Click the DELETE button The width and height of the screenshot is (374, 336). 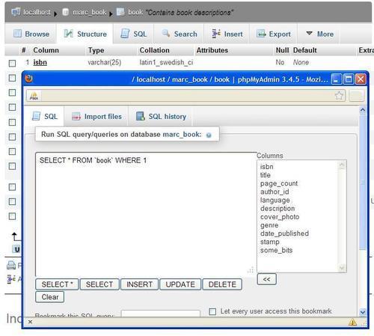222,284
